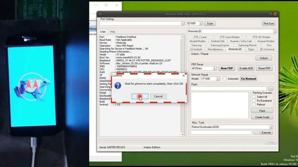298x167 pixels.
Task: Maximize the background window behind the tool
Action: 106,5
